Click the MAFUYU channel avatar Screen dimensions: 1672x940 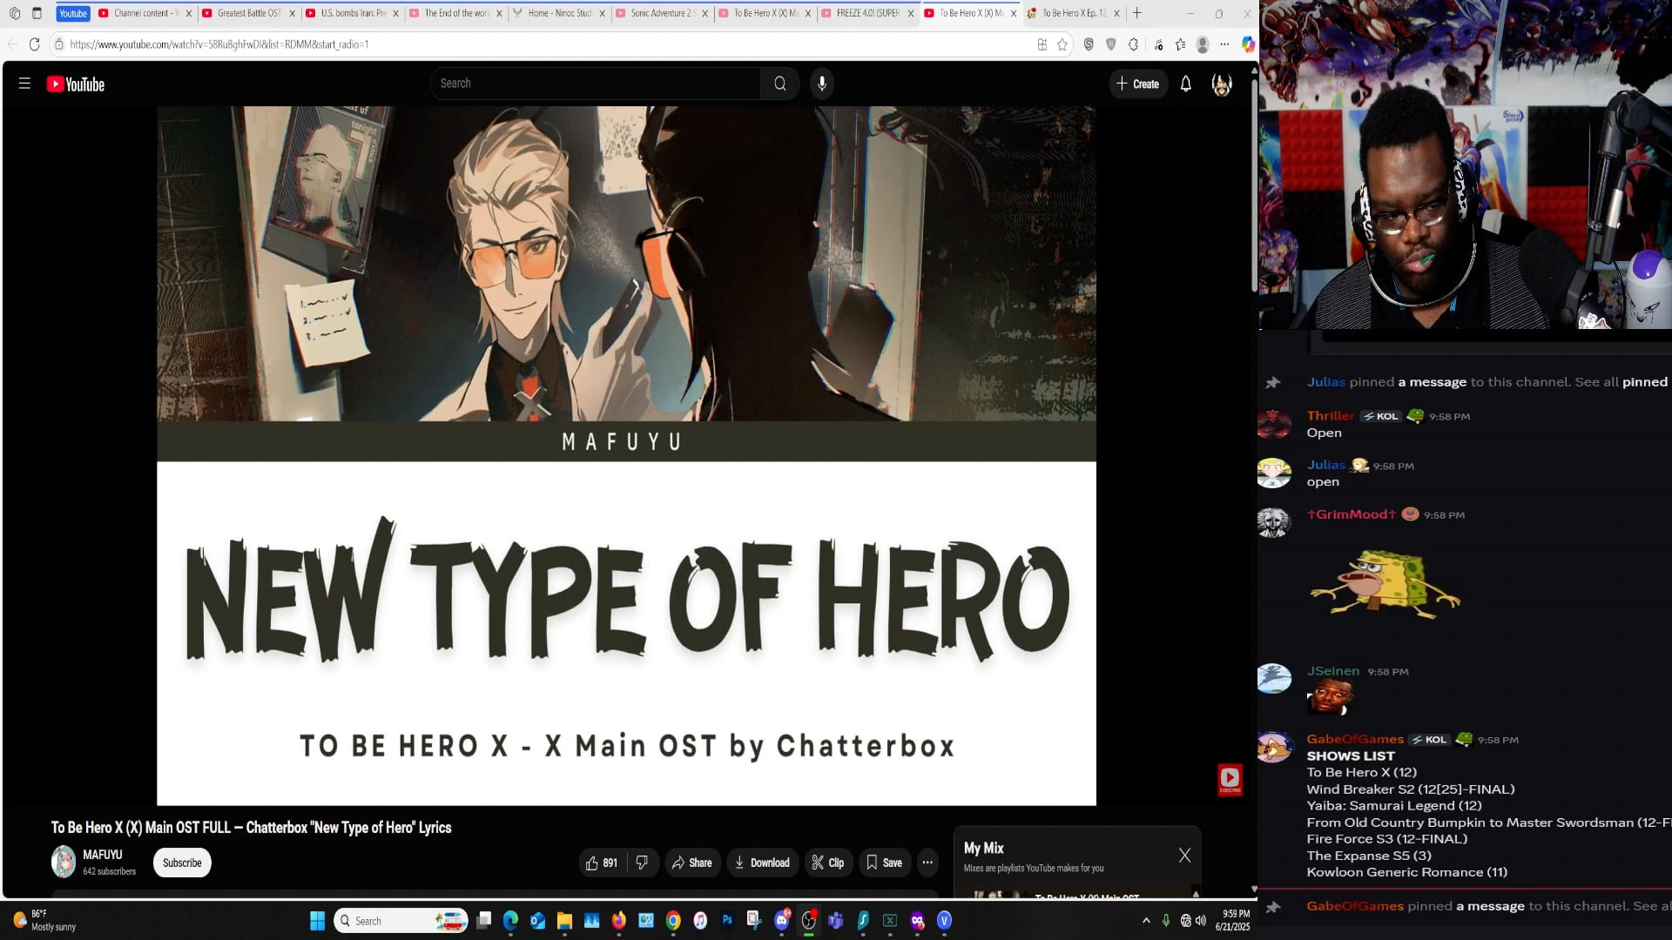[x=64, y=862]
